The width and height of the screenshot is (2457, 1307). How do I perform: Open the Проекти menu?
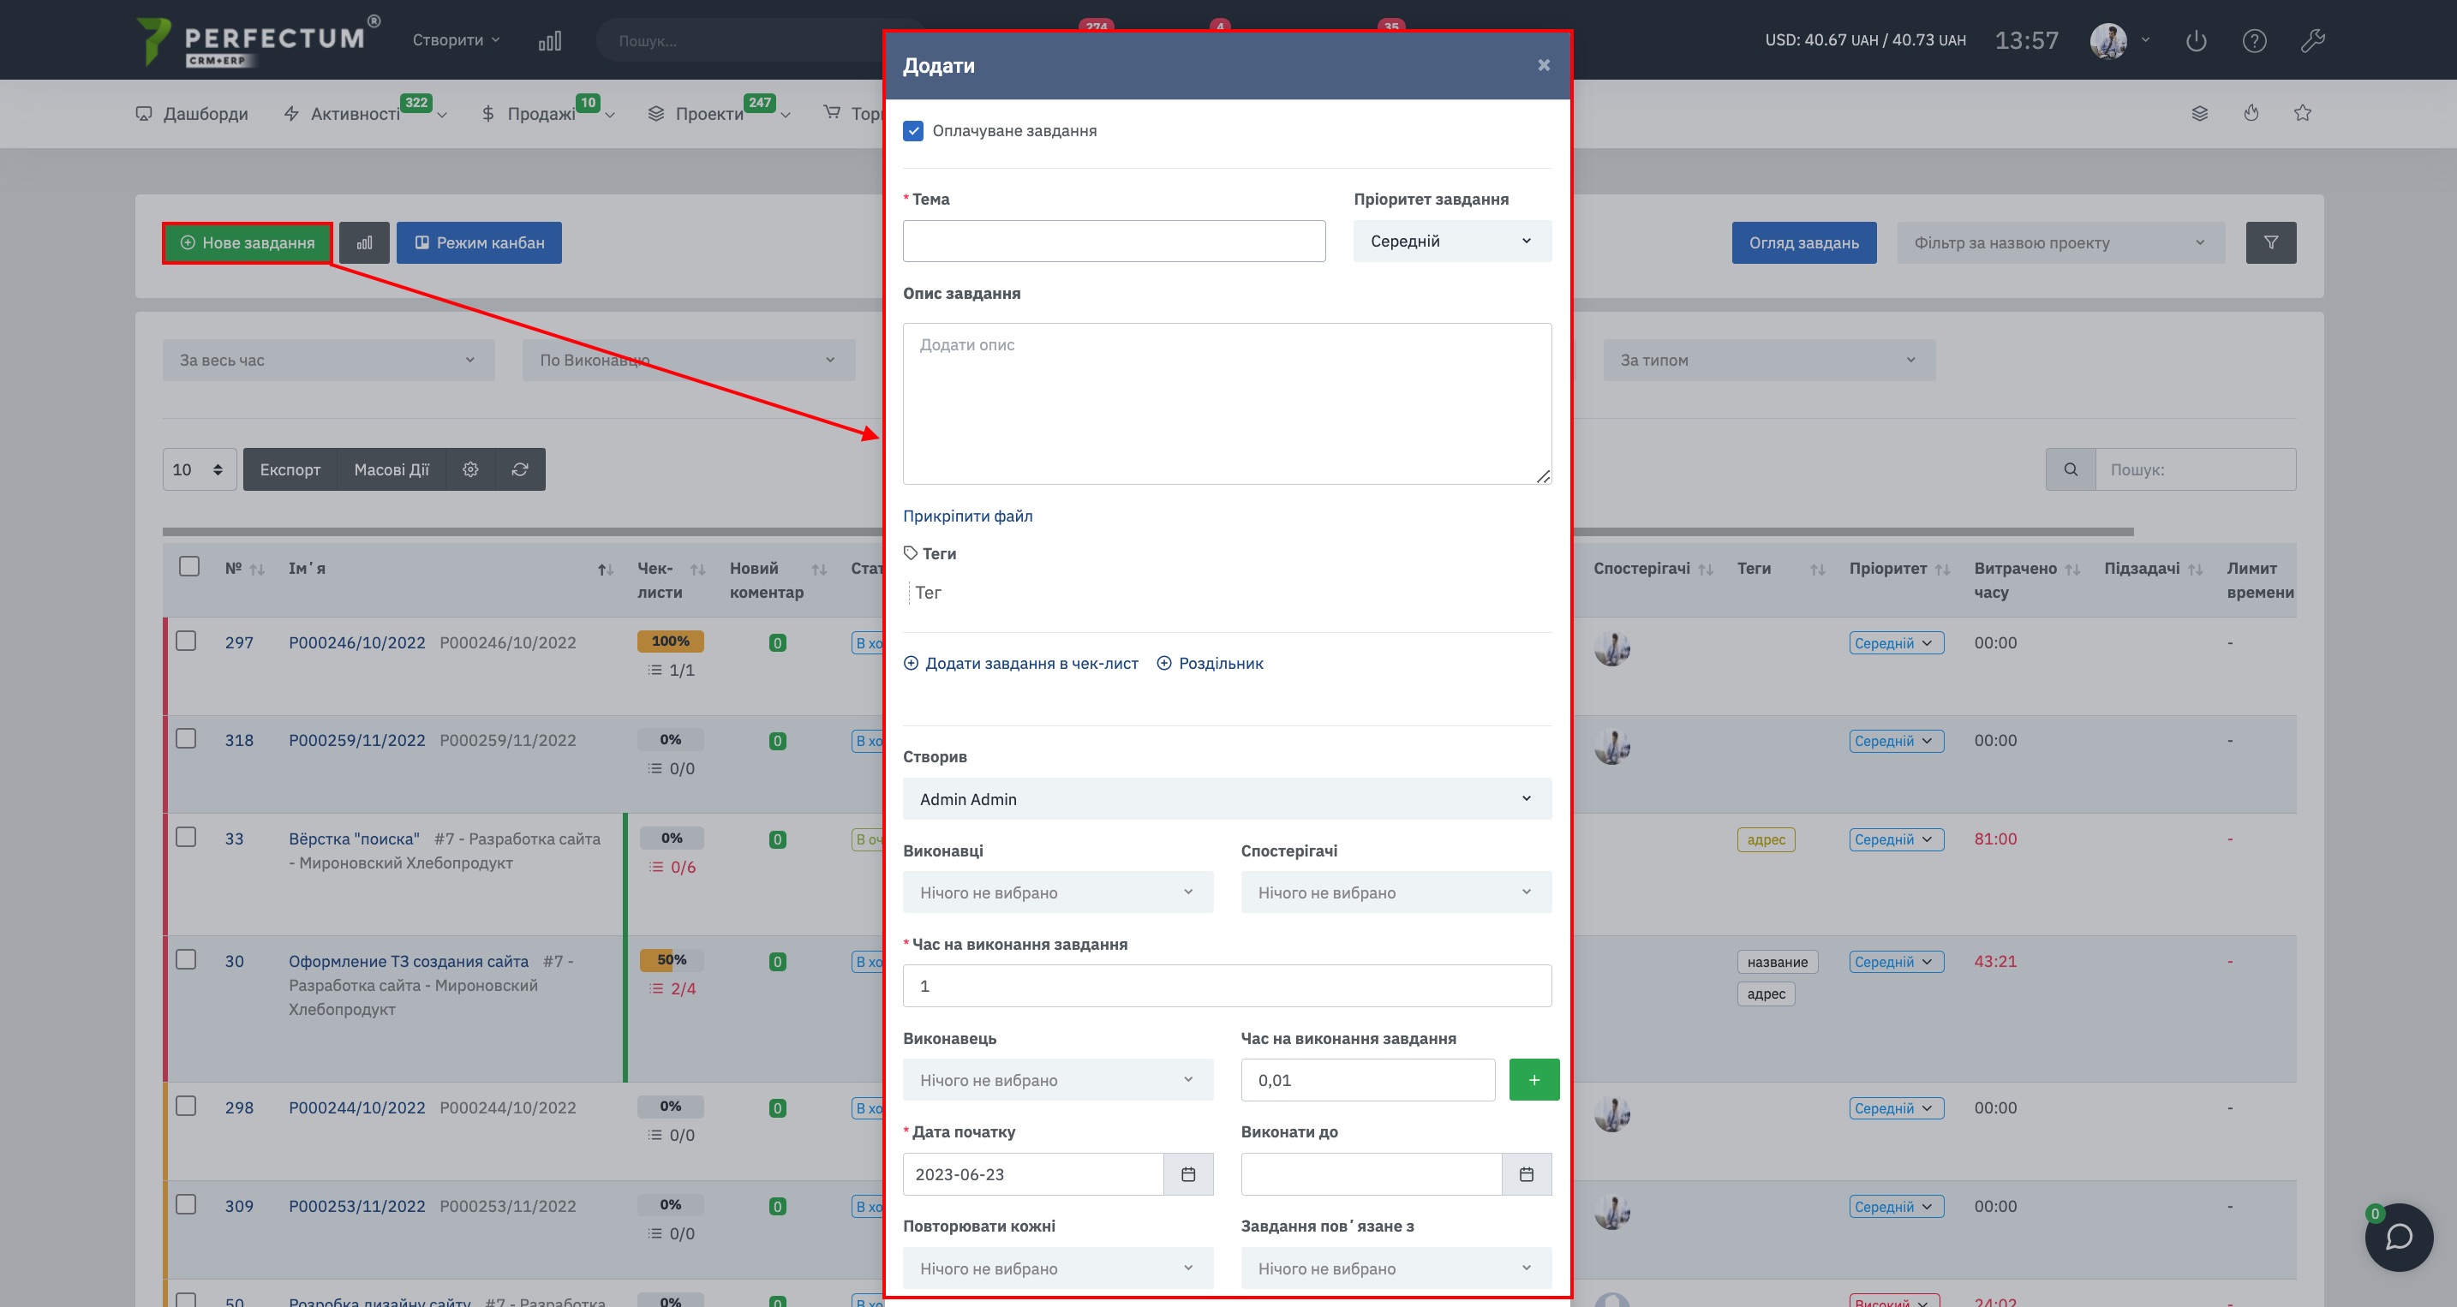708,113
